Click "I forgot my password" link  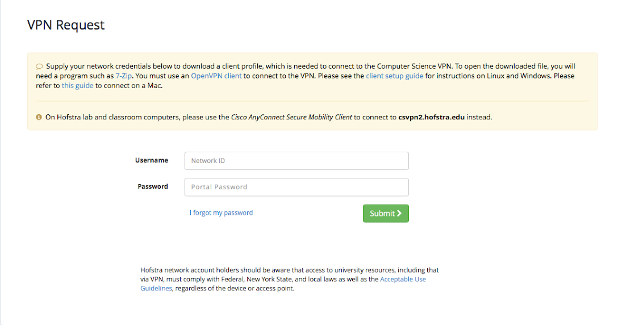pyautogui.click(x=221, y=213)
